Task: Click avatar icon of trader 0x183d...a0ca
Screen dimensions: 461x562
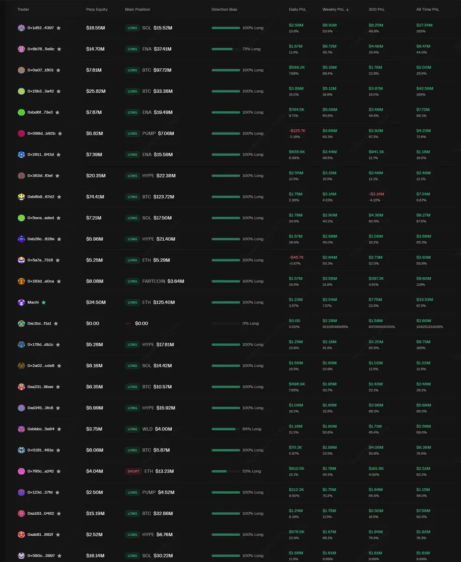Action: 21,281
